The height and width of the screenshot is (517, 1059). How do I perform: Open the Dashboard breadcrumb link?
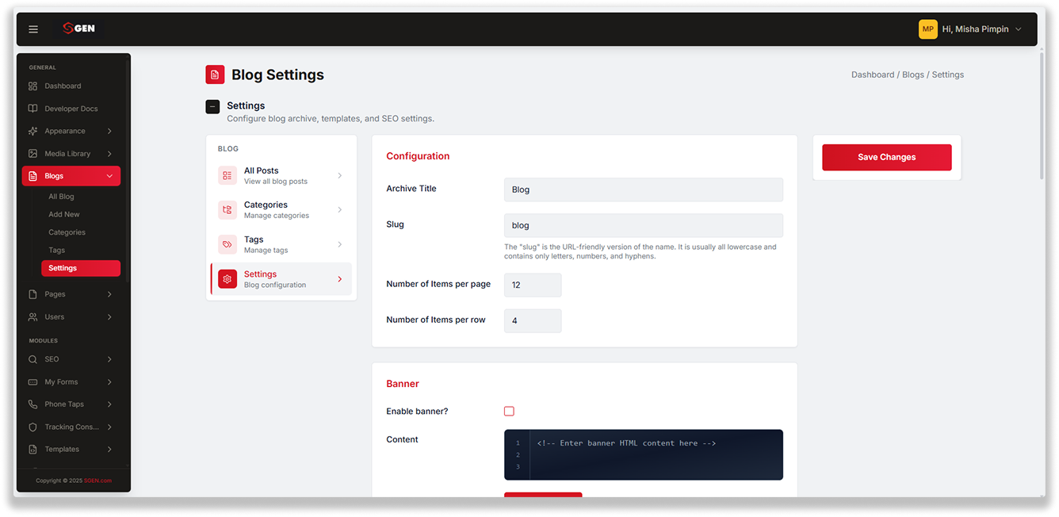[x=873, y=75]
